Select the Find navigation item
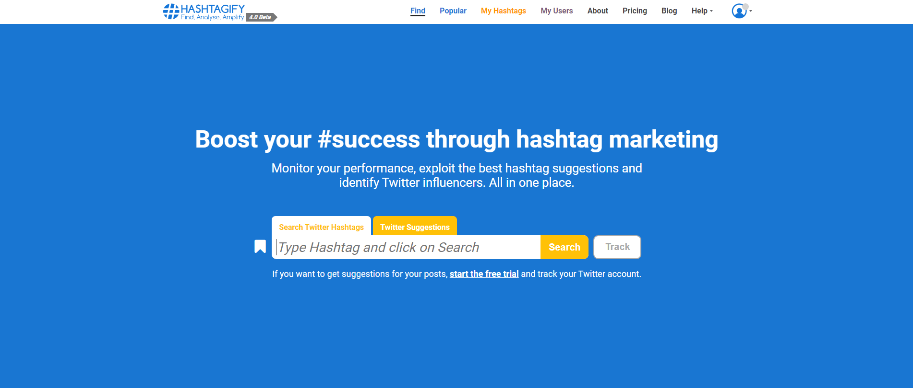 417,11
